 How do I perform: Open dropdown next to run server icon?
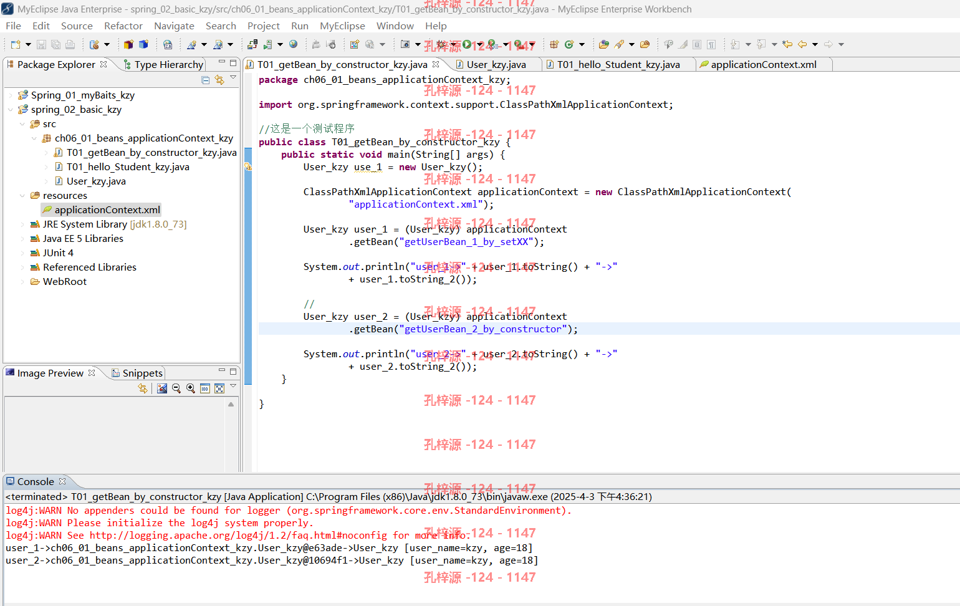(280, 44)
